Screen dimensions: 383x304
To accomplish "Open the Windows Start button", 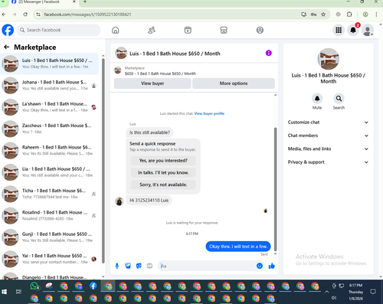I will (x=5, y=292).
